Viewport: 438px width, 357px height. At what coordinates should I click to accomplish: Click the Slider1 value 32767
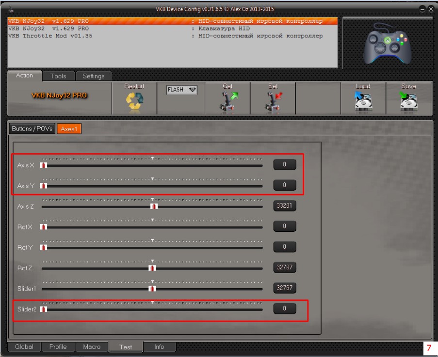pyautogui.click(x=285, y=288)
